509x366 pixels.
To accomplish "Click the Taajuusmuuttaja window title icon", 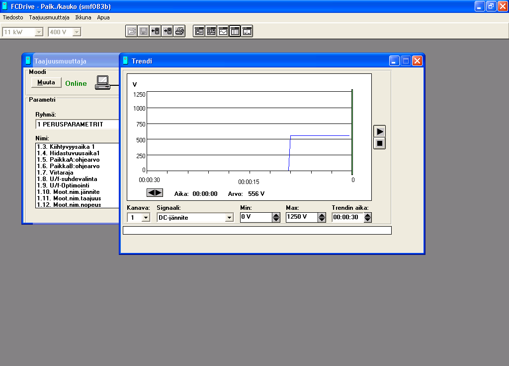I will tap(28, 61).
